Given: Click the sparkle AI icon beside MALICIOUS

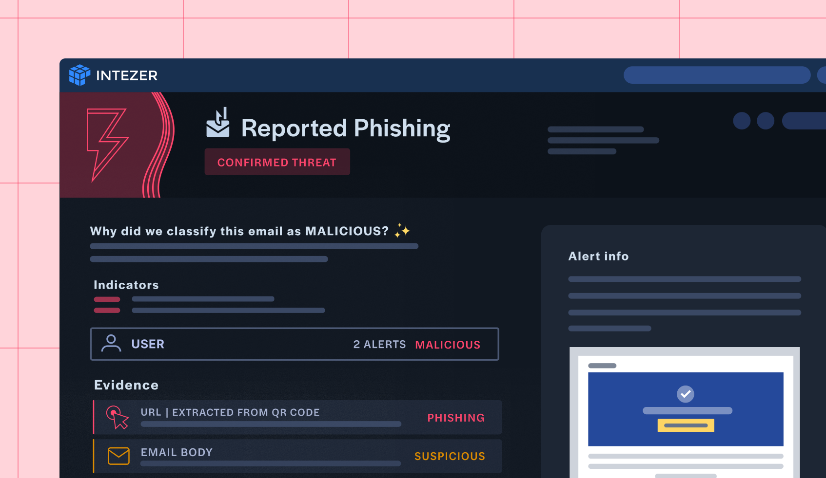Looking at the screenshot, I should [x=402, y=231].
